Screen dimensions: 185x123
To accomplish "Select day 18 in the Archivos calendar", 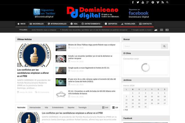I will 152,100.
